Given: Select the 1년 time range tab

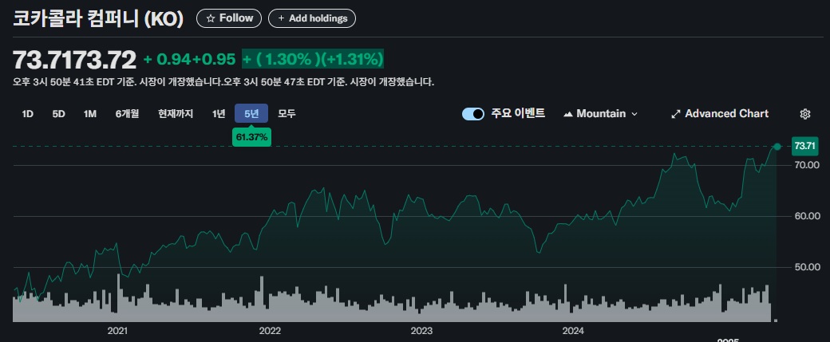Looking at the screenshot, I should [x=219, y=114].
